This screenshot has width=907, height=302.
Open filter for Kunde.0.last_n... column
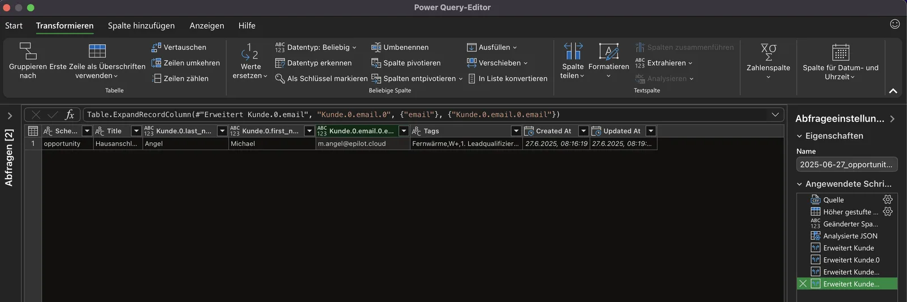click(x=222, y=131)
